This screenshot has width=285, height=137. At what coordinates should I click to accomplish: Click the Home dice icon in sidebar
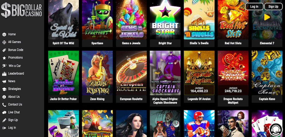(x=4, y=34)
